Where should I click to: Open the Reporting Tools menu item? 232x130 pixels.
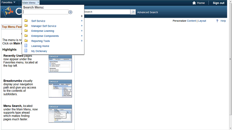tap(40, 41)
